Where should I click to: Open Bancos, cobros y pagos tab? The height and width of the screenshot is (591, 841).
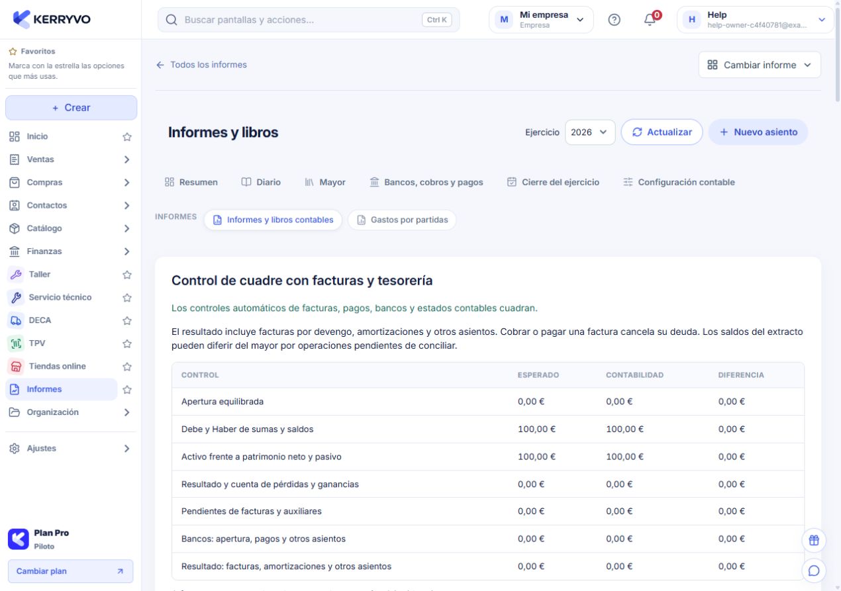(426, 182)
